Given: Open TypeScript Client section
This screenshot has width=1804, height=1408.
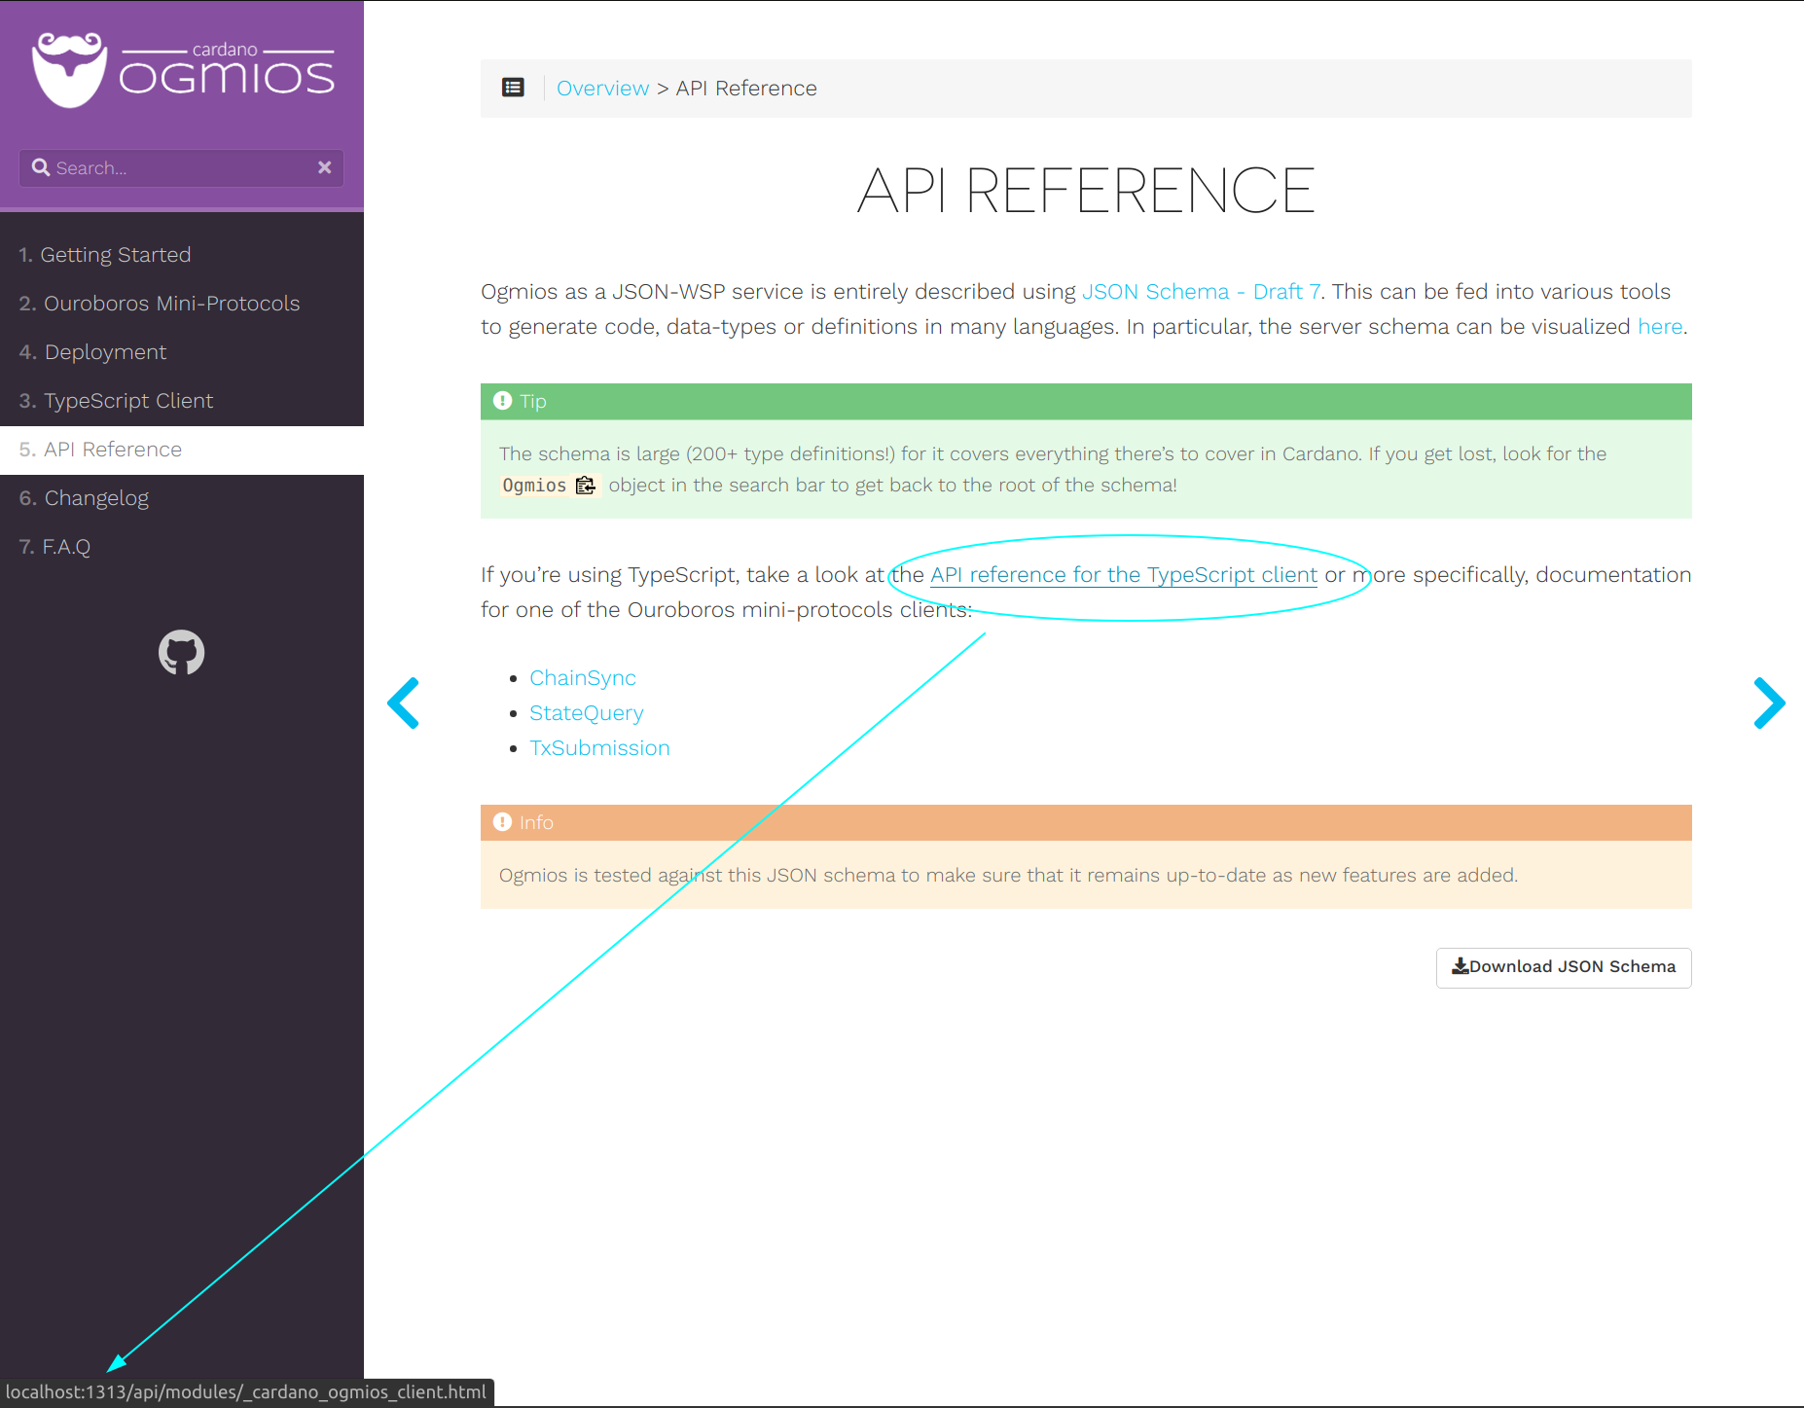Looking at the screenshot, I should 182,401.
